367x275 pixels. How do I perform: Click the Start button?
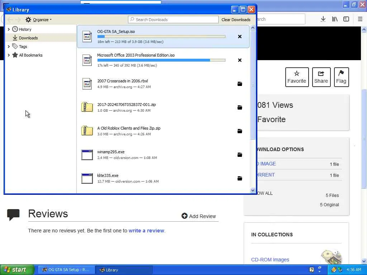[x=17, y=270]
